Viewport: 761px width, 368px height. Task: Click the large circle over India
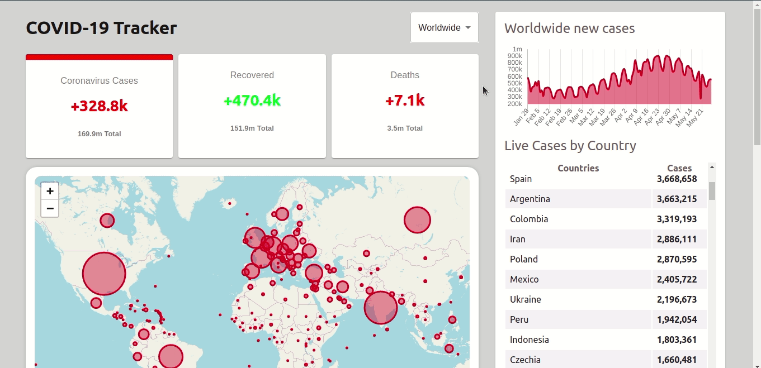coord(381,308)
